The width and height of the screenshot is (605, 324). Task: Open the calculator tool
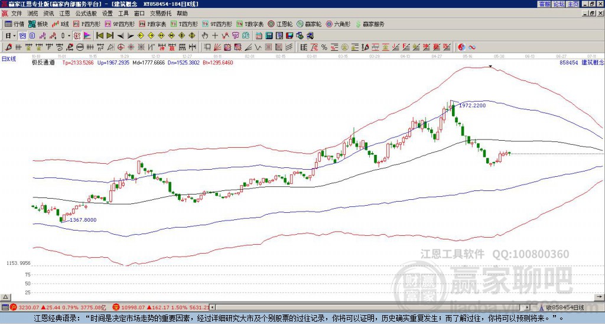coord(269,36)
